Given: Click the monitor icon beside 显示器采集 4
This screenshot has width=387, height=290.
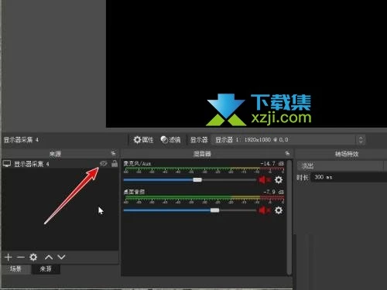Looking at the screenshot, I should 7,164.
